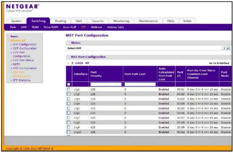This screenshot has height=152, width=233.
Task: Open STP Statistics in sidebar
Action: pyautogui.click(x=22, y=80)
